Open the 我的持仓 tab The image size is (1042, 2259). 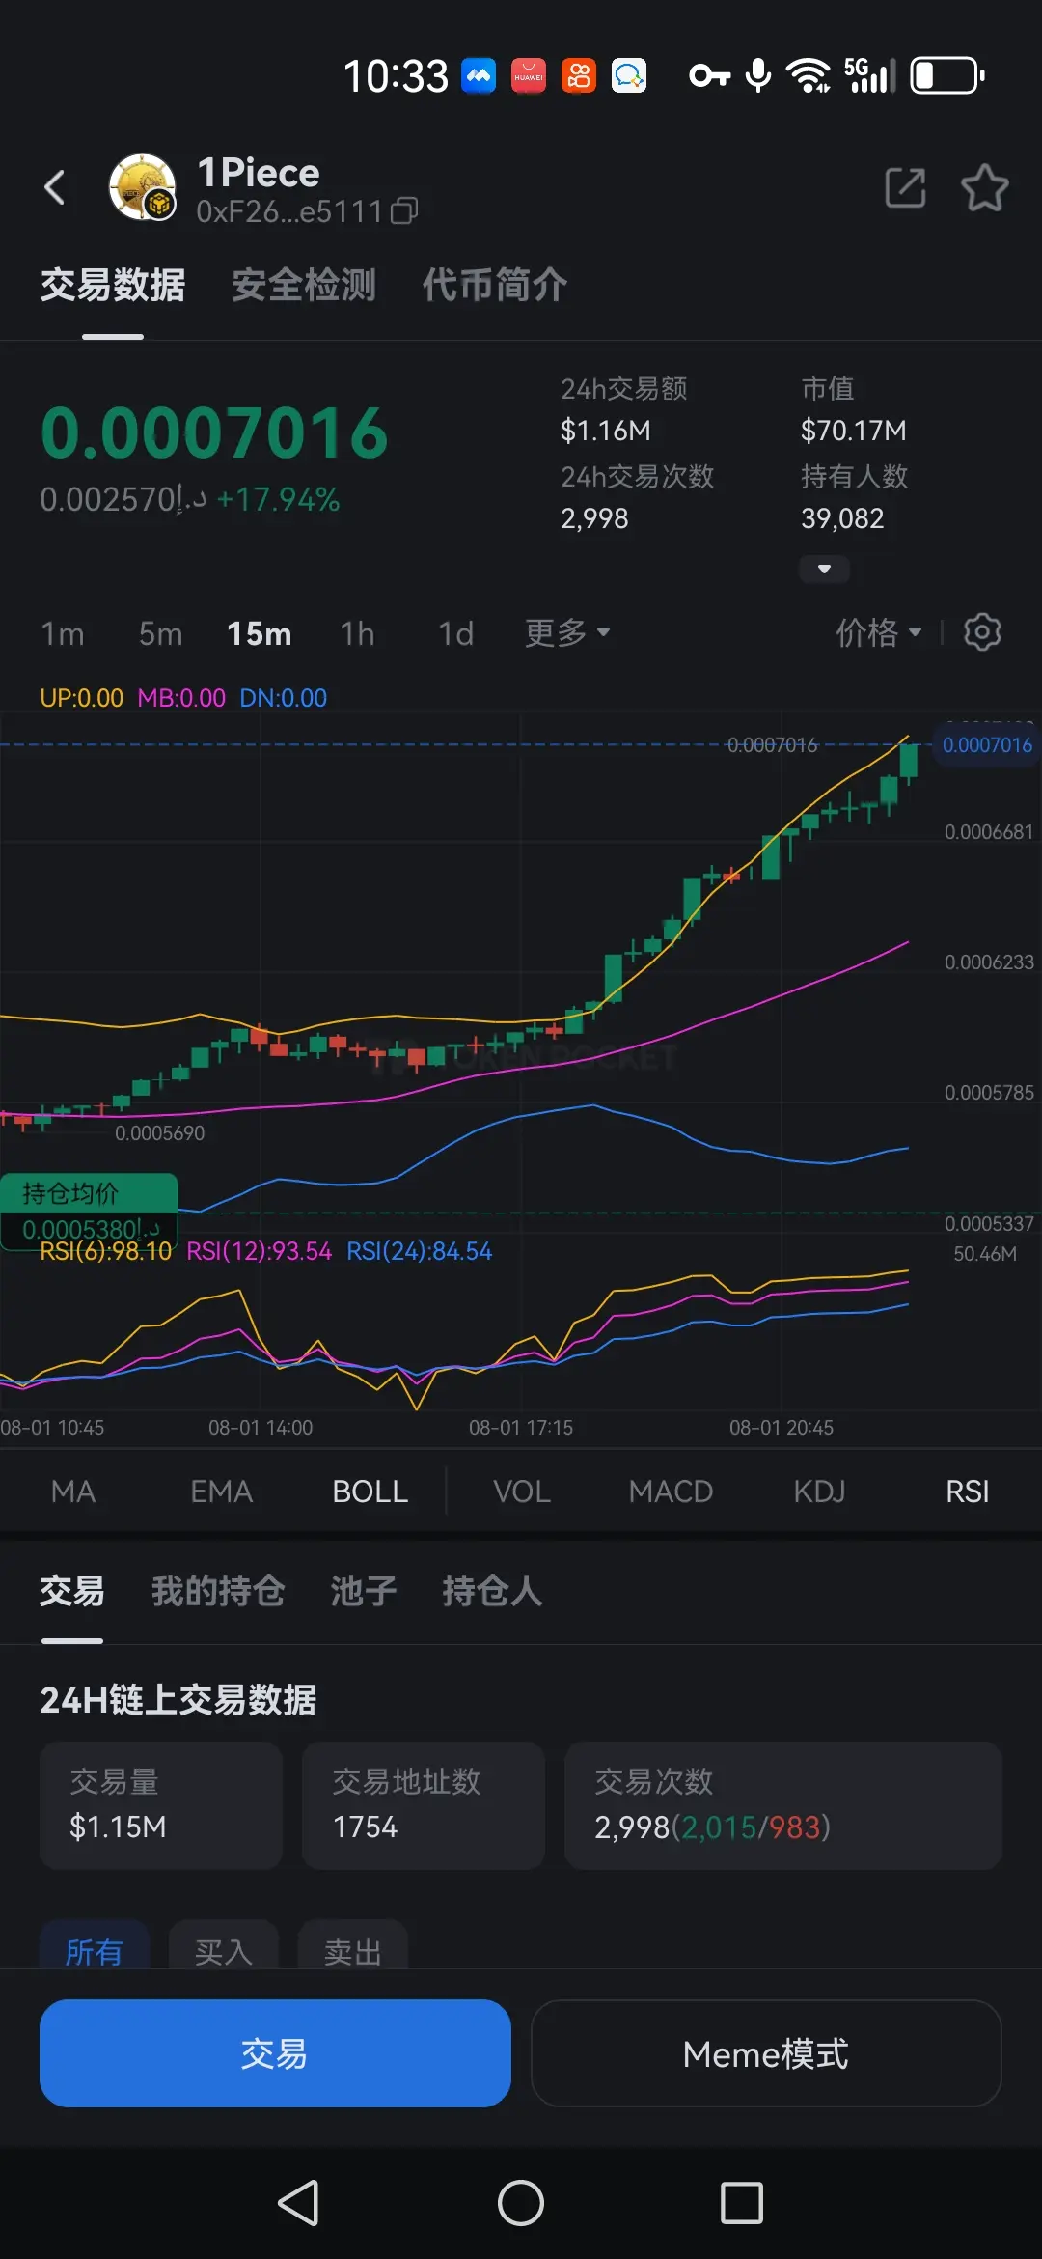[218, 1591]
